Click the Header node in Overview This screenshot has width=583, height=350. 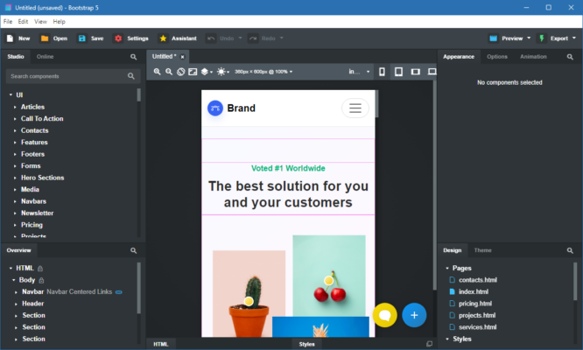coord(32,304)
